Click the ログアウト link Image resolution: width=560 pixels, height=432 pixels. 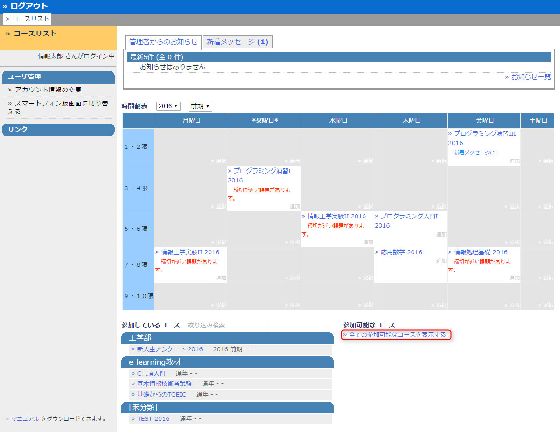pyautogui.click(x=28, y=6)
